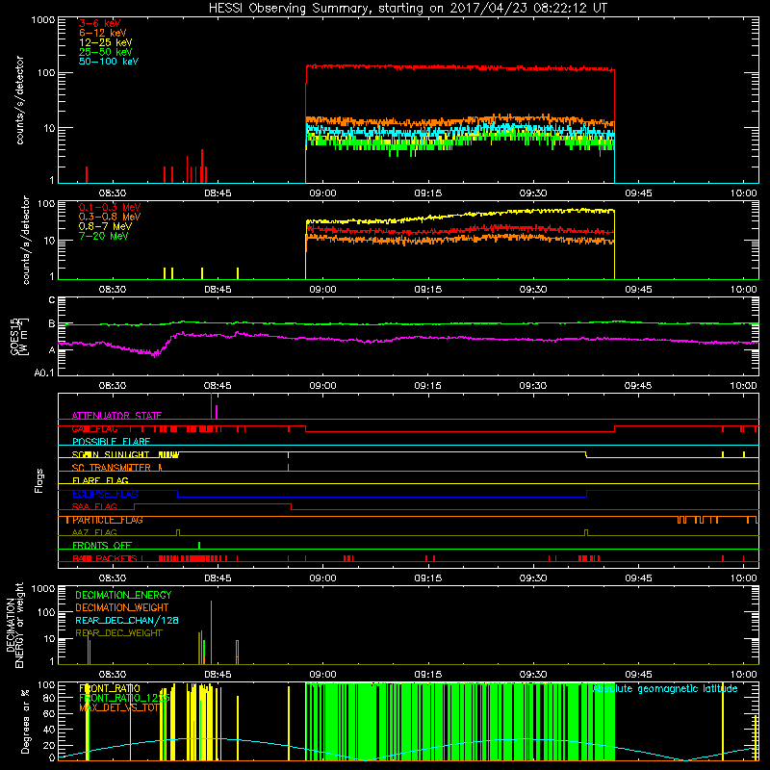The width and height of the screenshot is (770, 770).
Task: Select the DECIMATION_ENERGY legend label
Action: 123,595
